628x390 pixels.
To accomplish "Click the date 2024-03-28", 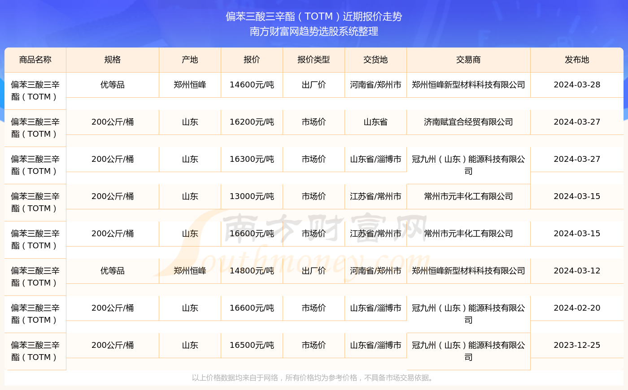I will pyautogui.click(x=577, y=85).
